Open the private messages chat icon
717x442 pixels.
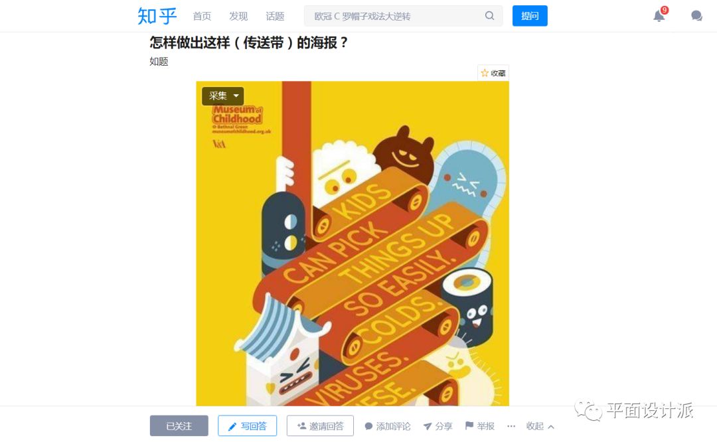tap(696, 16)
